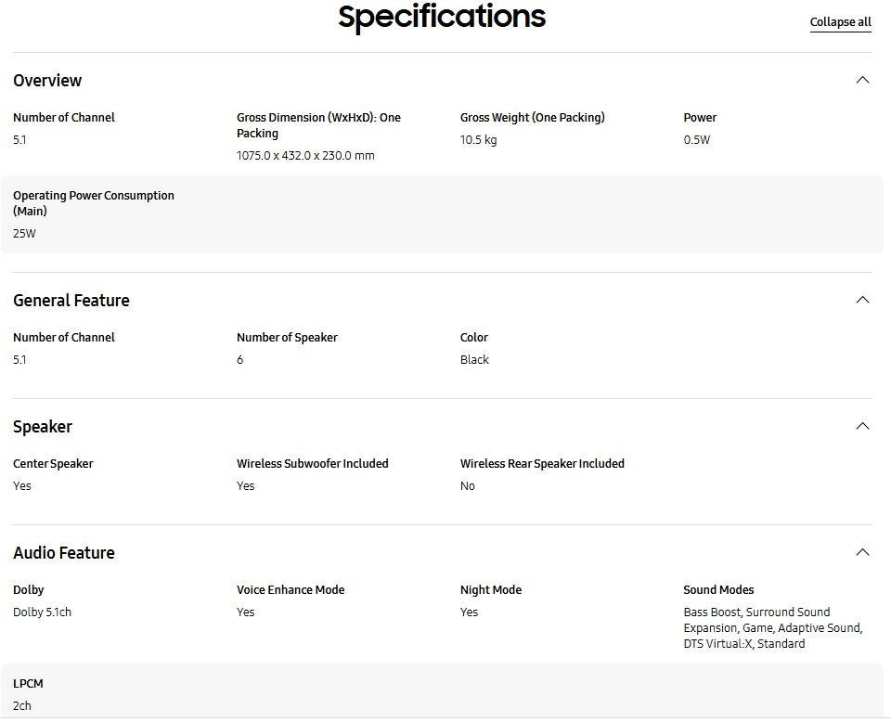The height and width of the screenshot is (722, 891).
Task: Click the "Collapse all" link
Action: 840,22
